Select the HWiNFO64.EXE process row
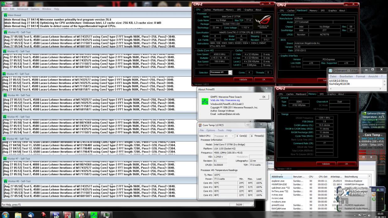The height and width of the screenshot is (218, 388). tap(320, 184)
